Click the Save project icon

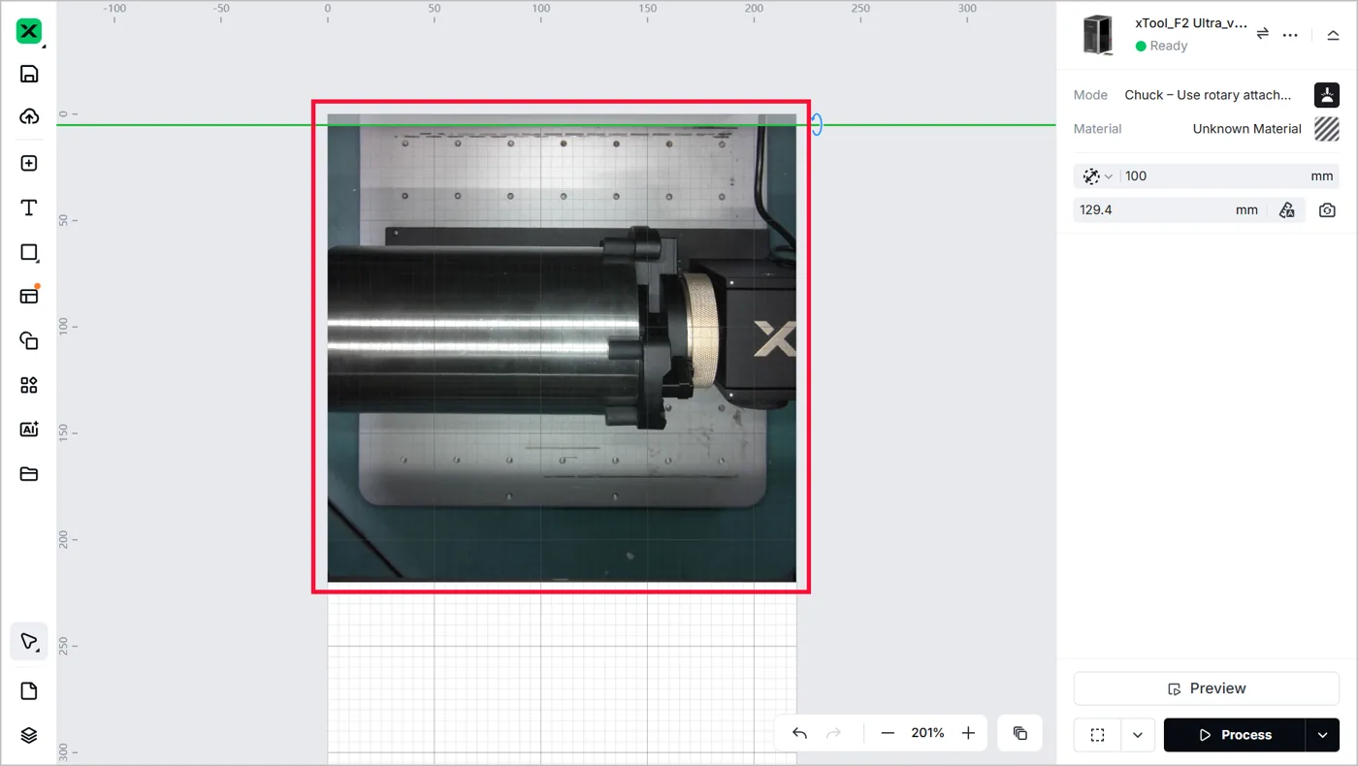29,74
